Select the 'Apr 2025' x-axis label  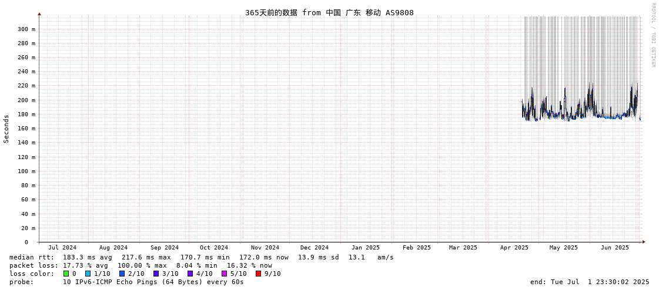coord(514,248)
